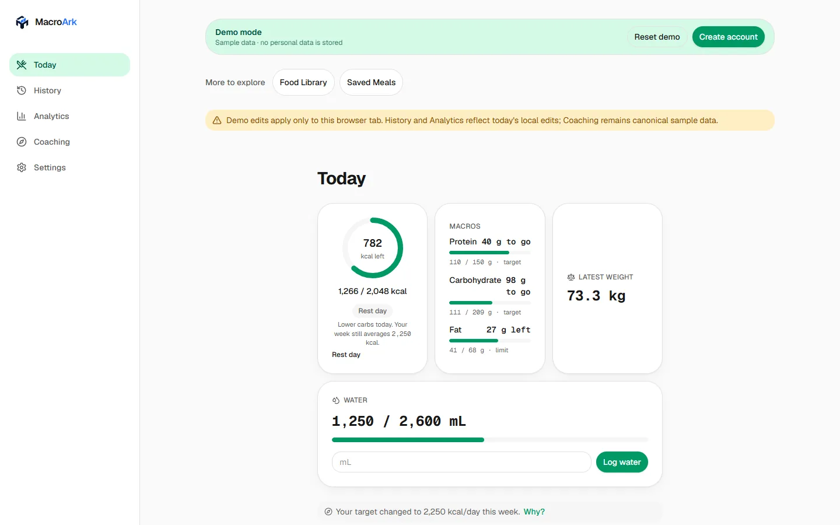
Task: Click the History clock icon
Action: [22, 90]
